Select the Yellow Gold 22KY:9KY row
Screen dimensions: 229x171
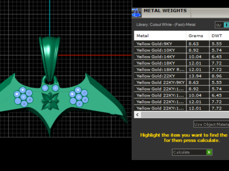tap(182, 83)
